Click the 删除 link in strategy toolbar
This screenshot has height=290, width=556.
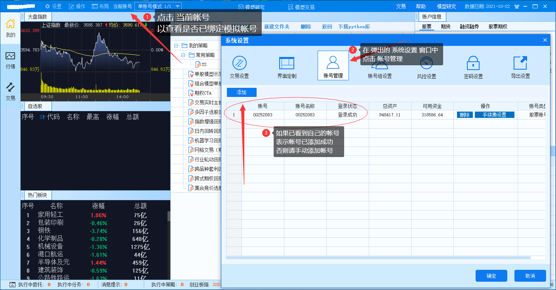[x=306, y=27]
